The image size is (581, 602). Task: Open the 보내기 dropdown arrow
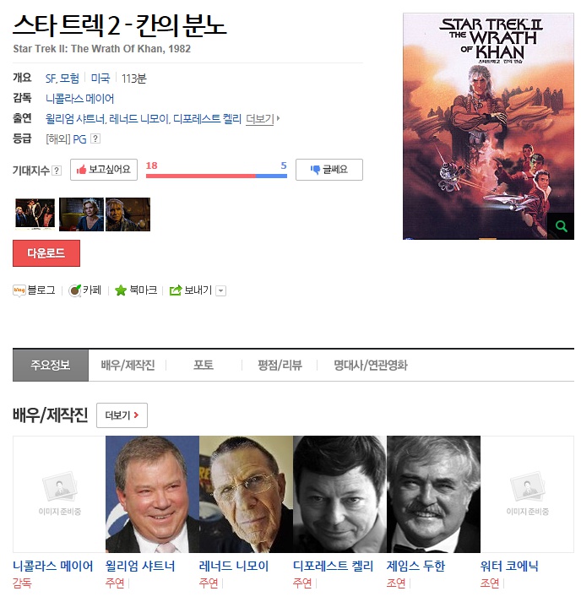click(x=220, y=291)
